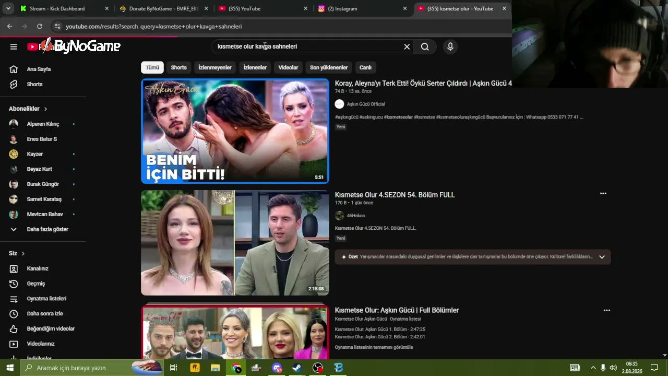Open OBS Studio from the taskbar
Screen dimensions: 668x376
click(318, 368)
